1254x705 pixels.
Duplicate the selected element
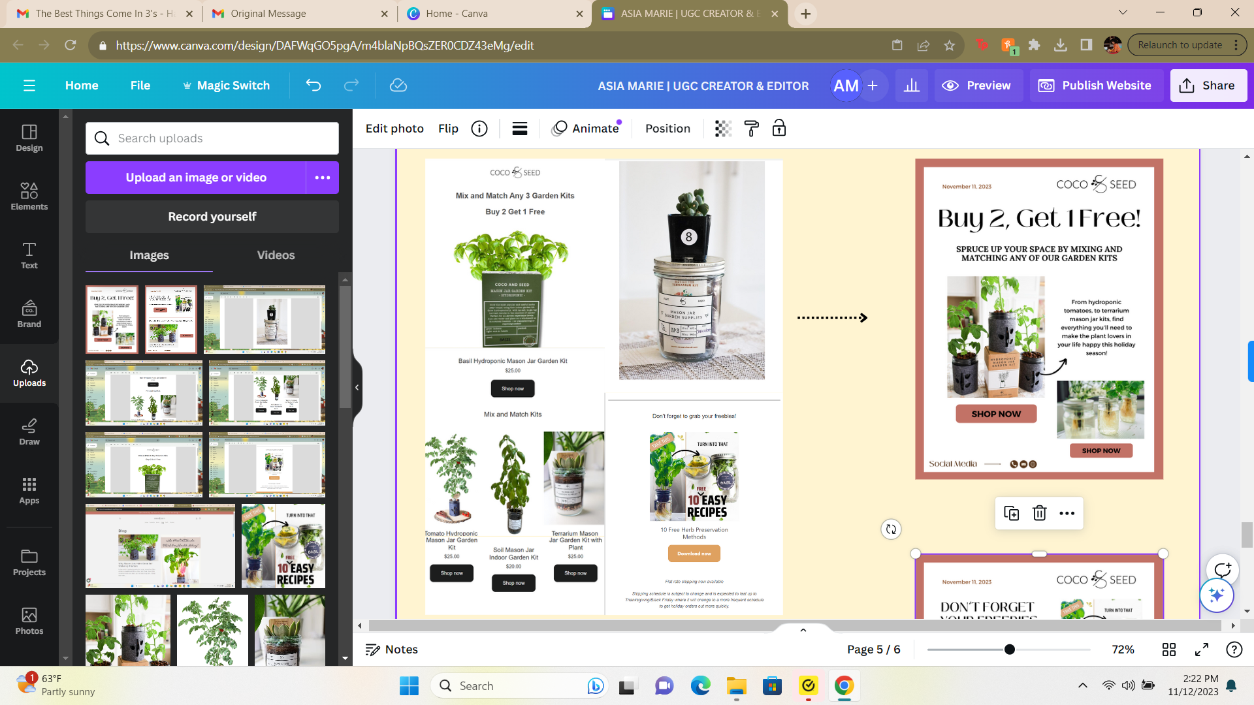point(1011,514)
